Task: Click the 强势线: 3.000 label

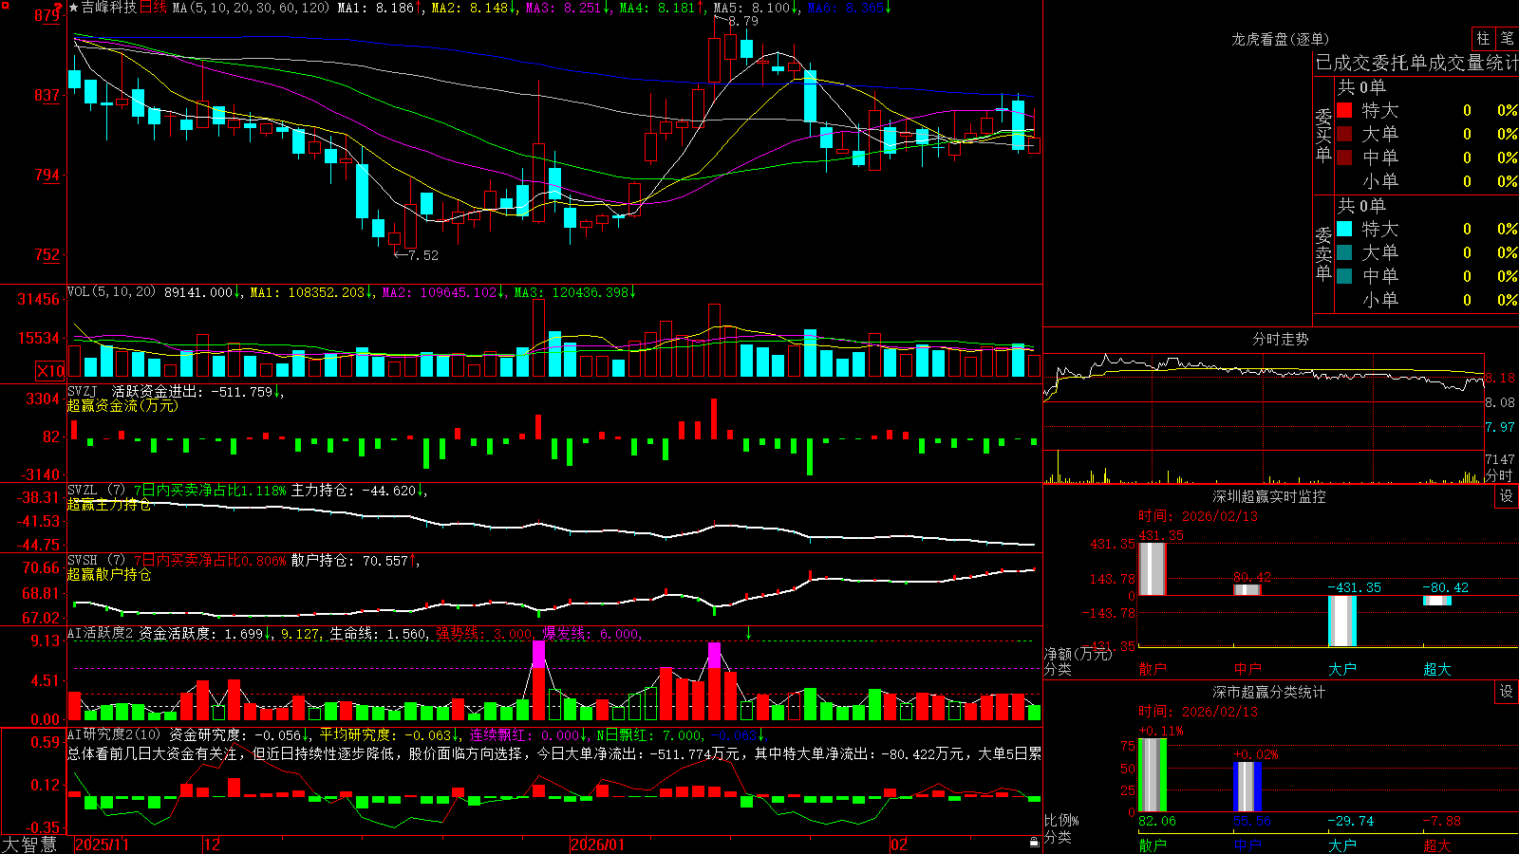Action: [484, 634]
